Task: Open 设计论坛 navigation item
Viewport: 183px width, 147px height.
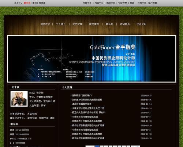Action: point(141,24)
